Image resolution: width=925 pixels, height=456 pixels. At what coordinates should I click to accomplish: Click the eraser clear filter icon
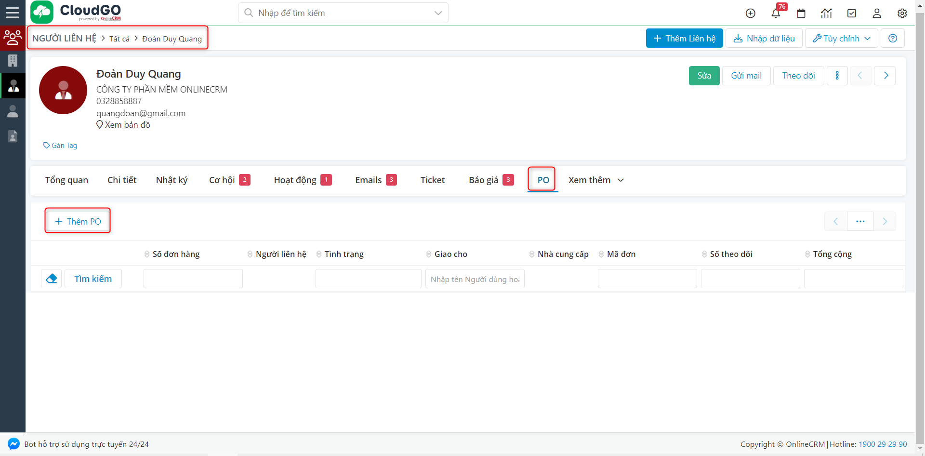tap(52, 279)
